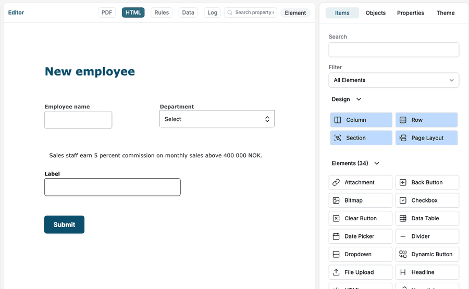Click the Department field label
Screen dimensions: 469x289
pos(177,107)
